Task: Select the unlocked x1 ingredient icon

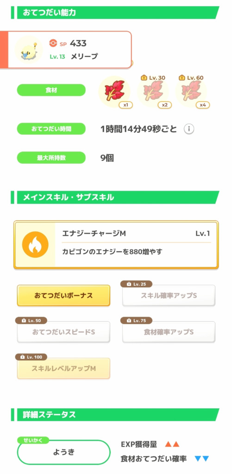Action: pyautogui.click(x=115, y=91)
